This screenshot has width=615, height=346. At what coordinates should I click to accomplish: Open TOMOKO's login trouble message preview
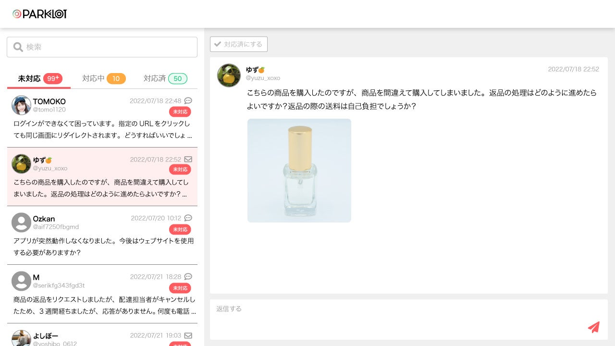pyautogui.click(x=103, y=130)
